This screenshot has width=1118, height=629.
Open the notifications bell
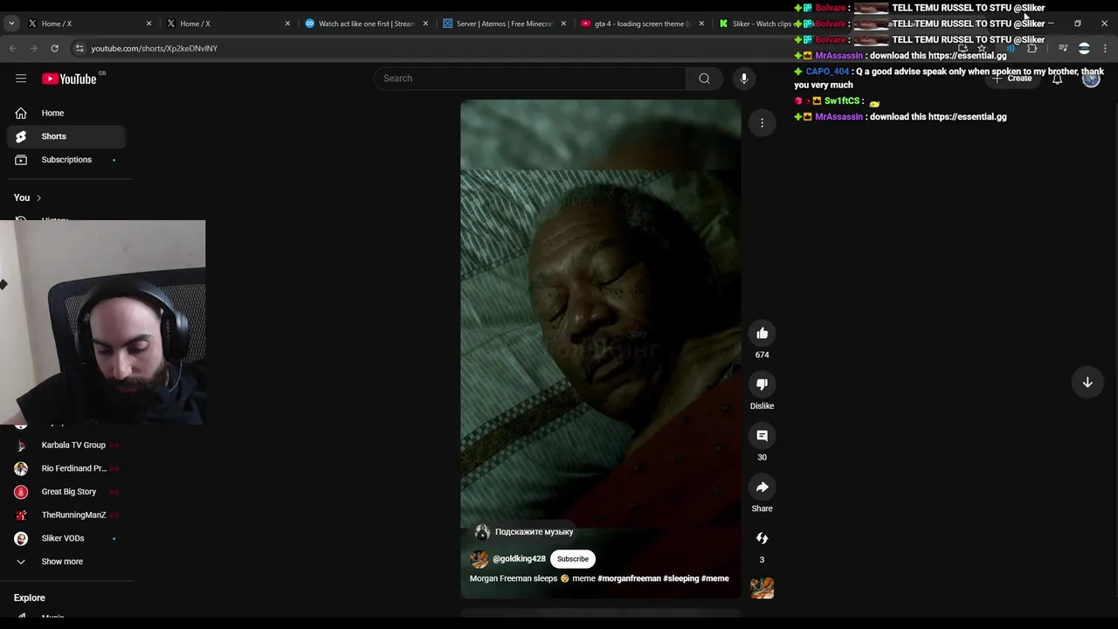[x=1057, y=79]
